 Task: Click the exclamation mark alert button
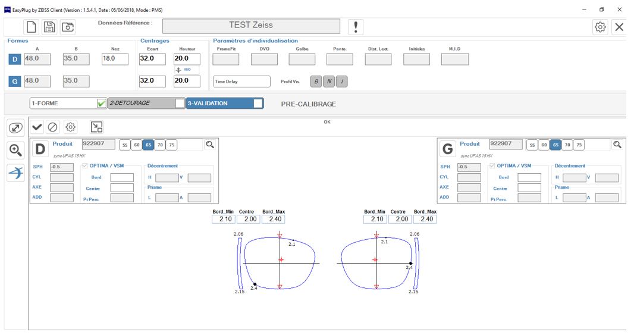pos(356,27)
